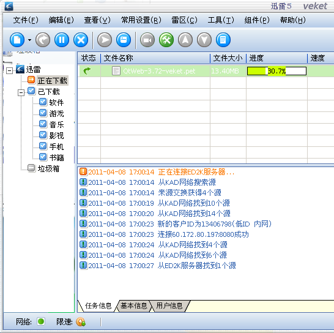
Task: Sort by the 文件名称 column header
Action: pos(155,58)
